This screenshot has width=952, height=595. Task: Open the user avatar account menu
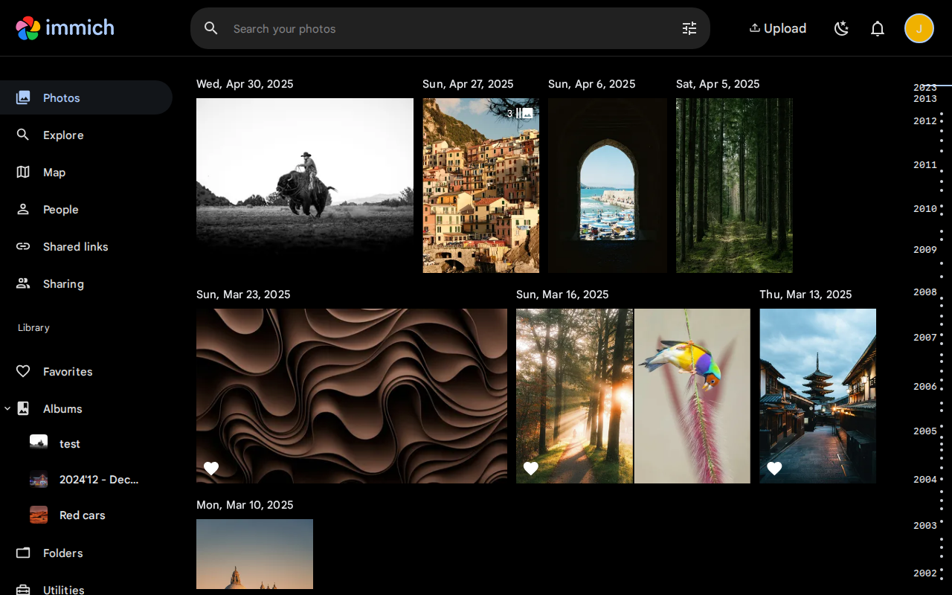coord(919,28)
